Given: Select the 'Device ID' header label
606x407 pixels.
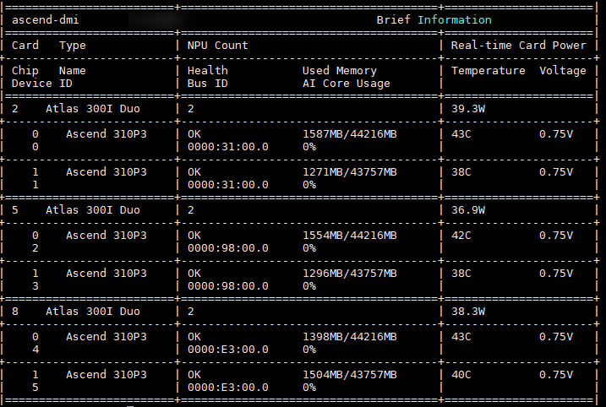Looking at the screenshot, I should [x=41, y=84].
